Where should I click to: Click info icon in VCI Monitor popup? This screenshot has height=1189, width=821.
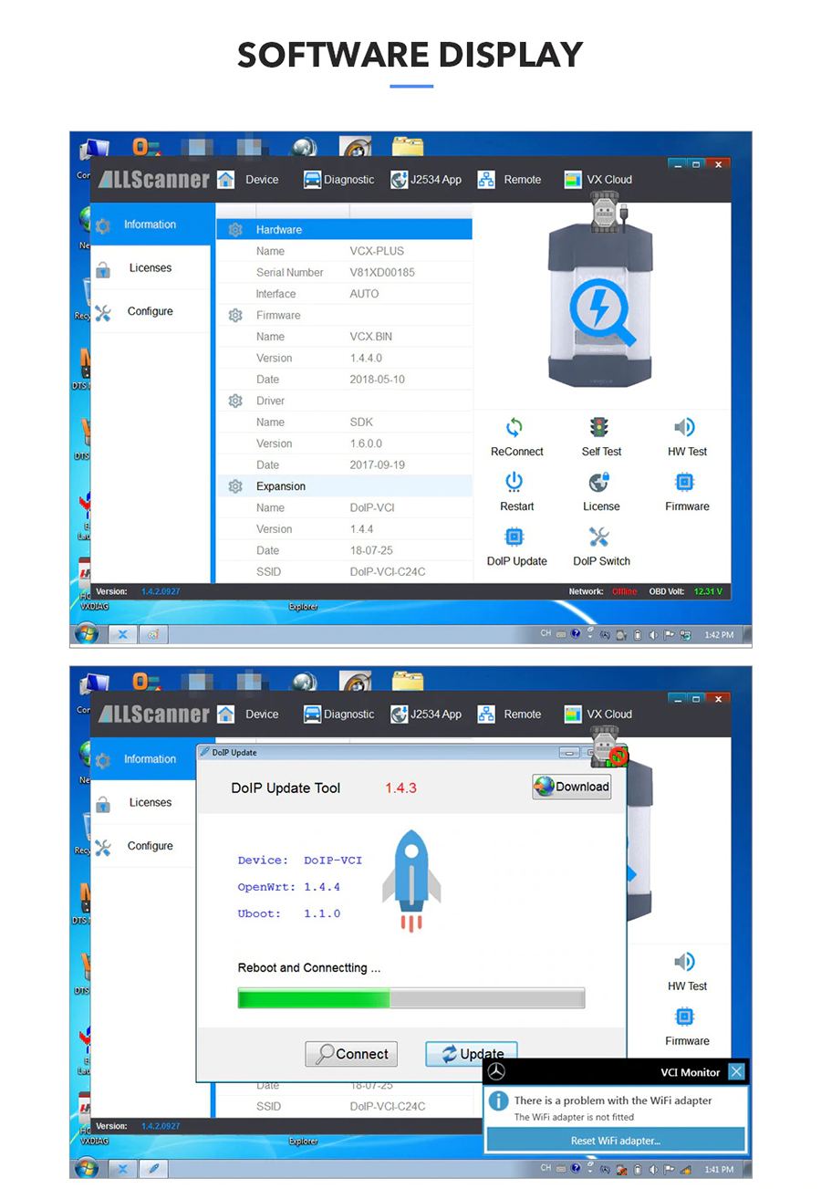coord(499,1100)
